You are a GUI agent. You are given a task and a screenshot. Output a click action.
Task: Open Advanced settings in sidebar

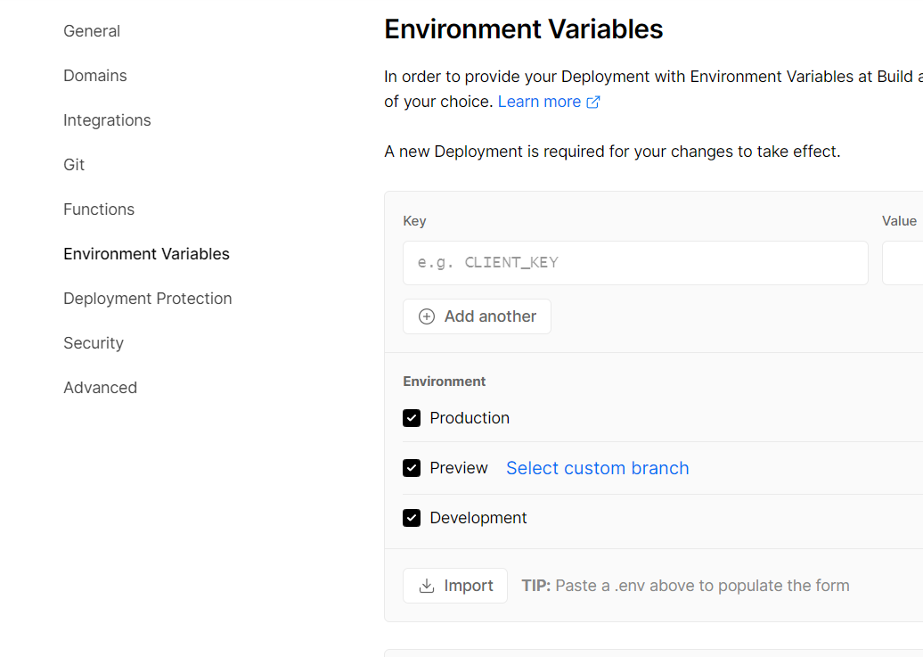pos(101,388)
